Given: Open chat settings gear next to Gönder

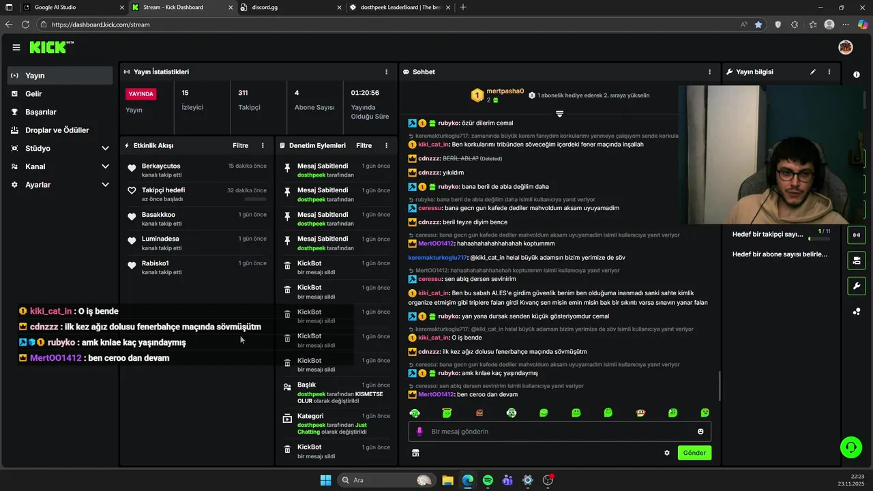Looking at the screenshot, I should pyautogui.click(x=667, y=453).
